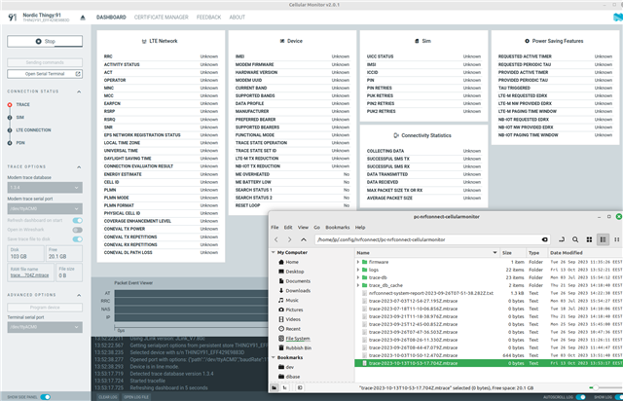Open the Bookmarks menu in file manager
This screenshot has height=401, width=623.
pyautogui.click(x=338, y=228)
